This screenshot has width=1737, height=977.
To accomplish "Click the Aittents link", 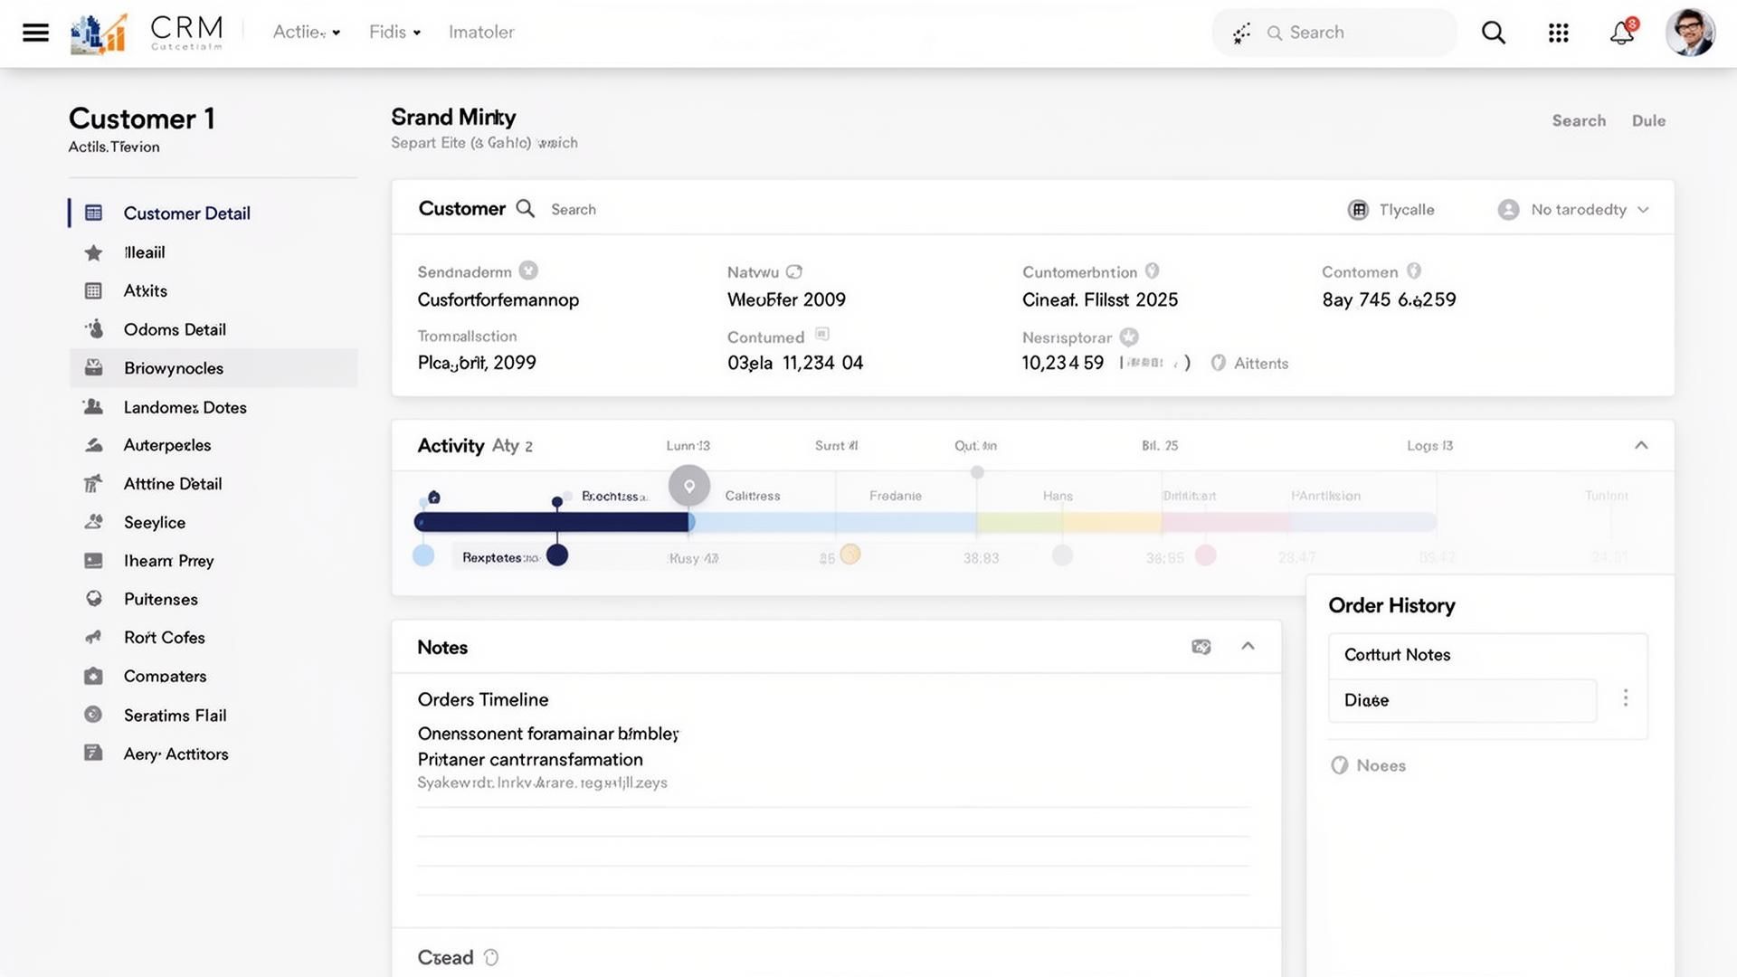I will [x=1261, y=363].
